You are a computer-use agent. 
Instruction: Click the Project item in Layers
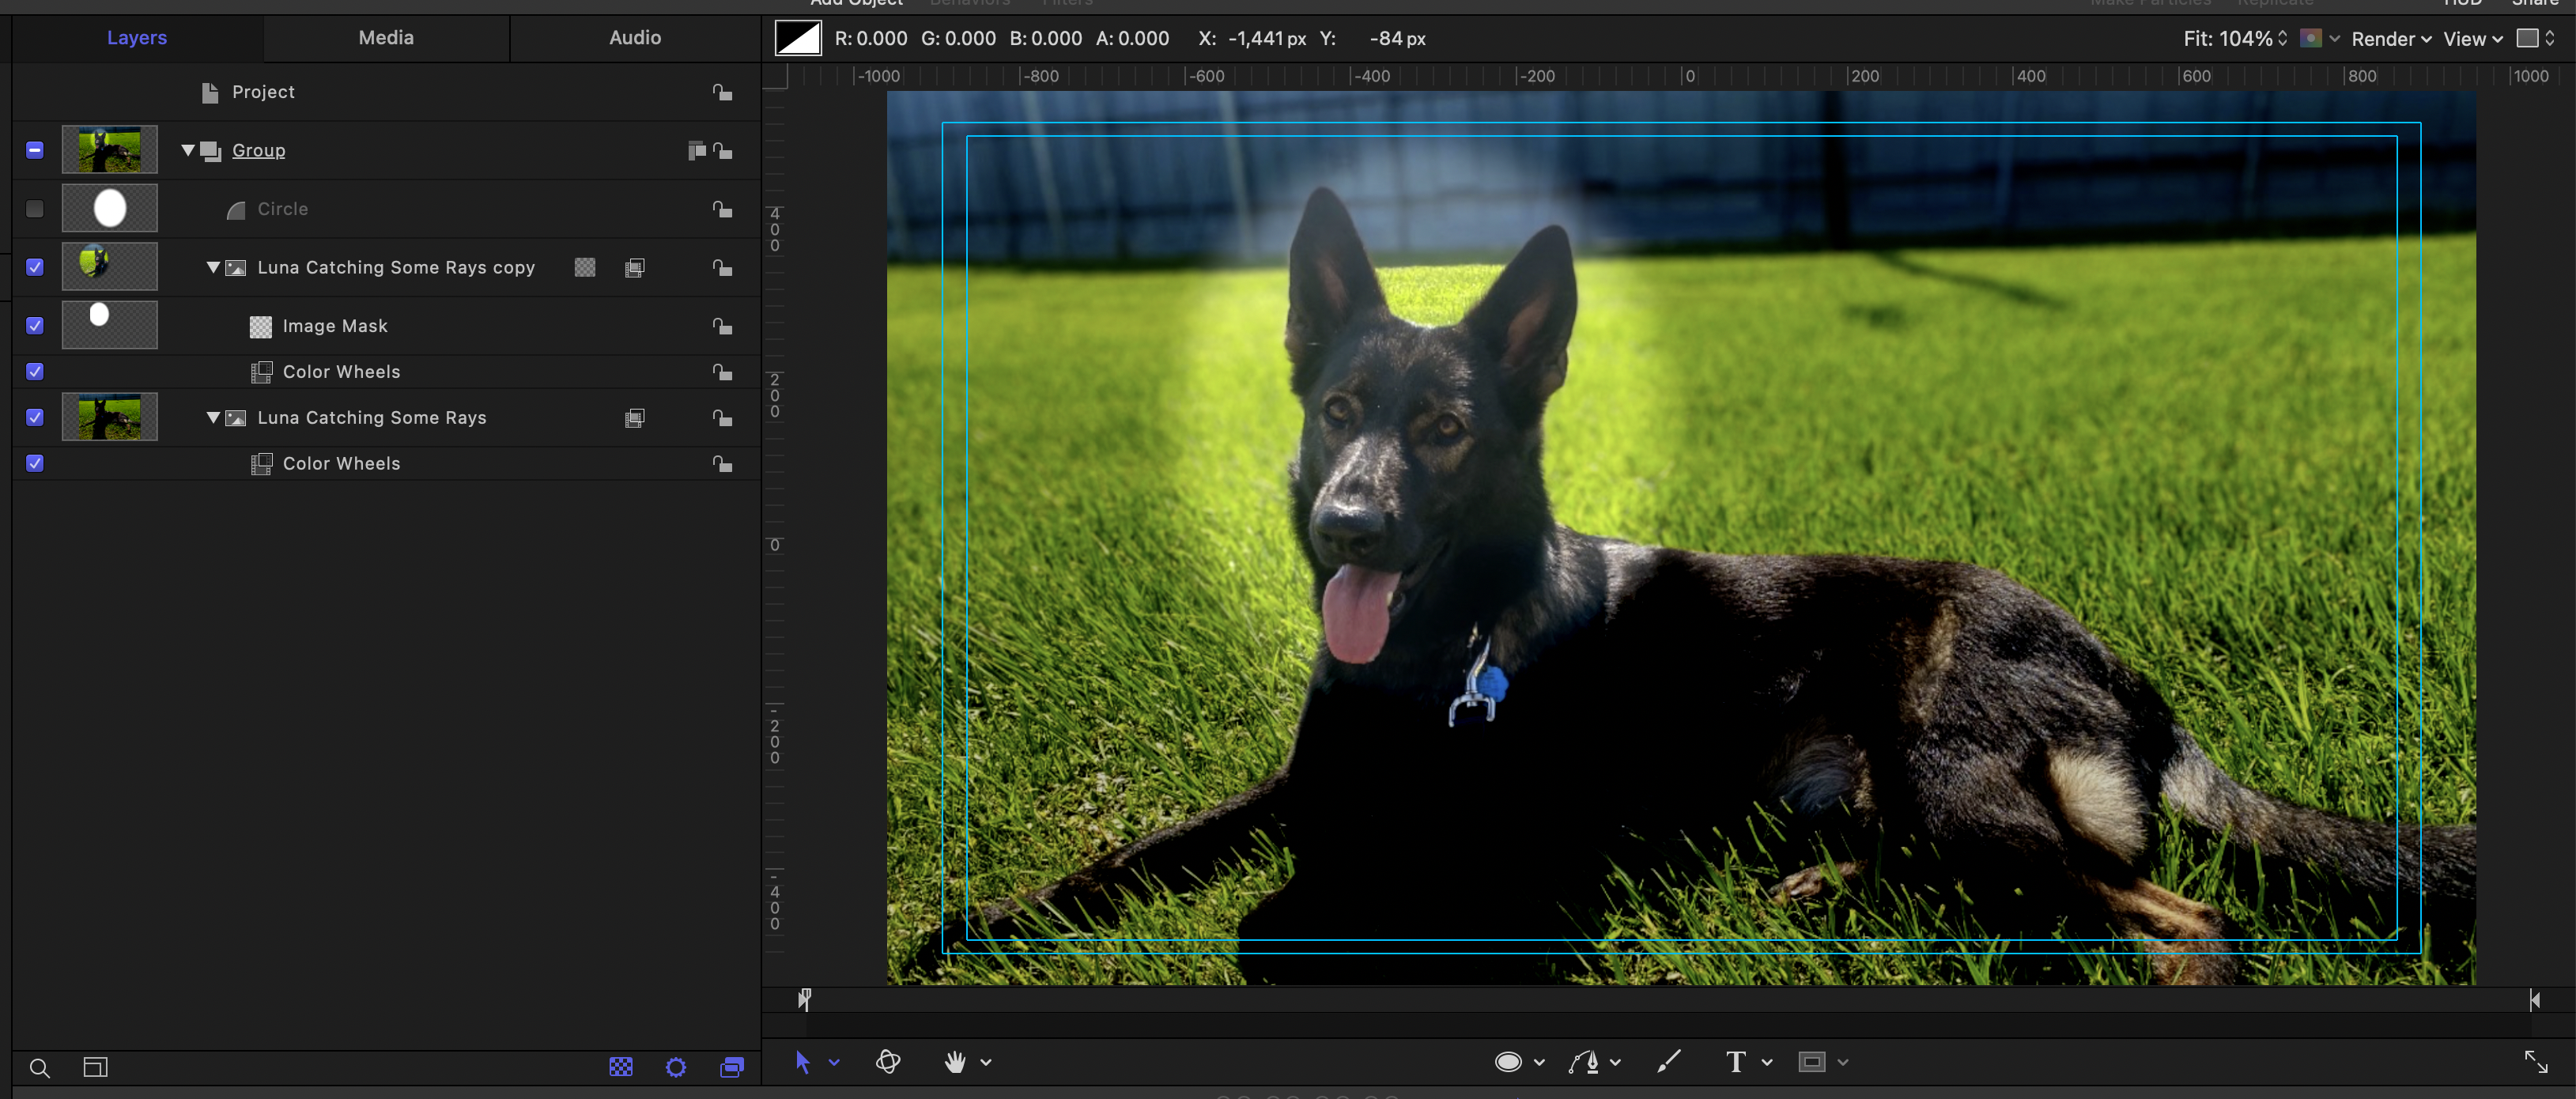[x=263, y=92]
